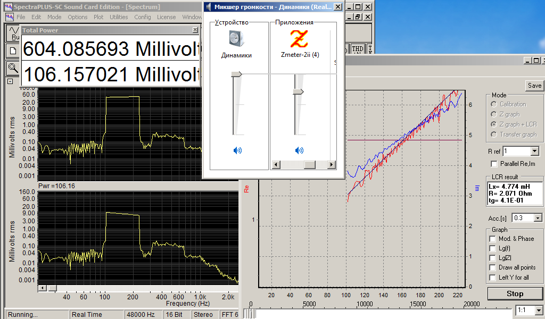Viewport: 545px width, 319px height.
Task: Maximize the SpectraPLUS main window
Action: (358, 6)
